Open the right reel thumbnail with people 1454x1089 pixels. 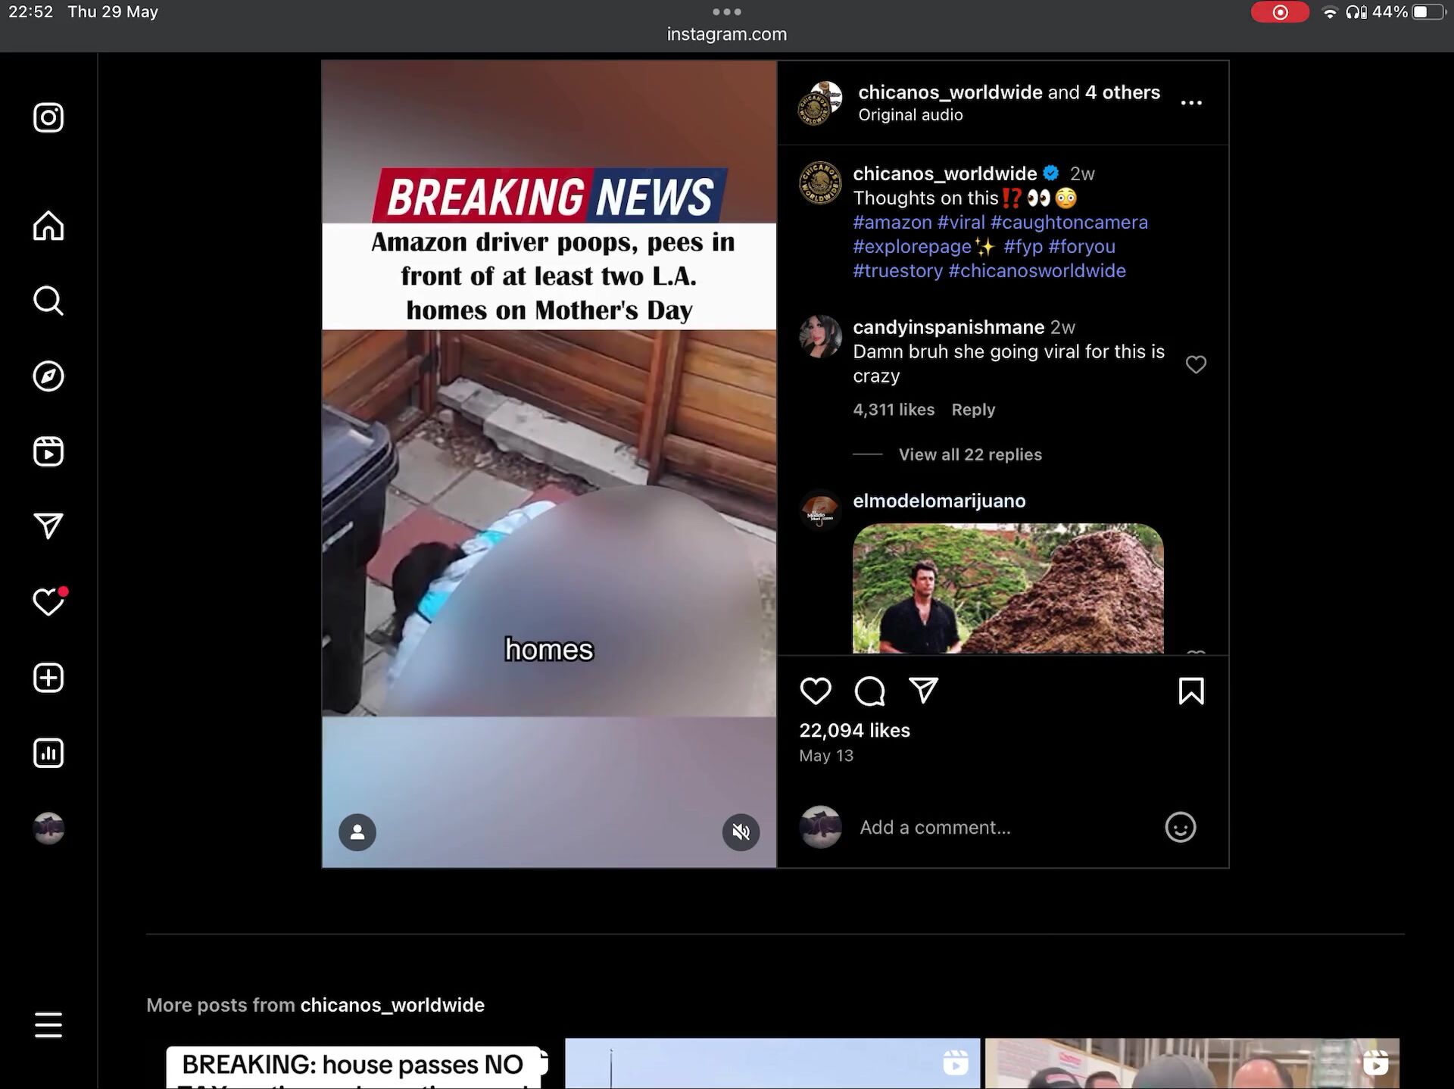click(1192, 1064)
